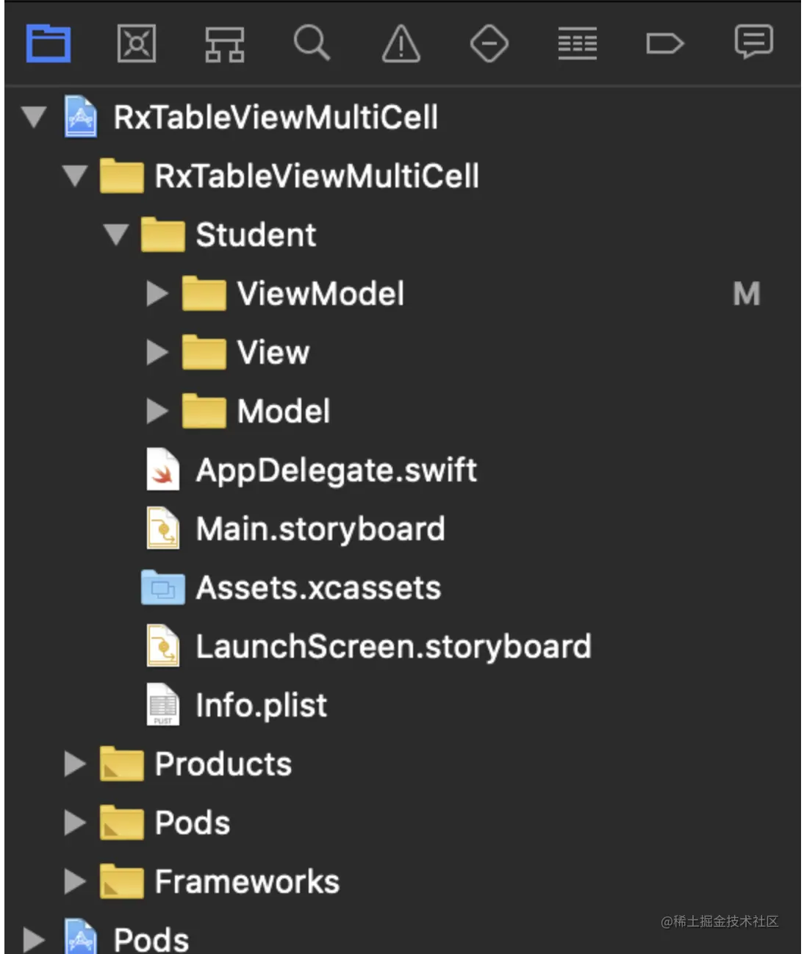Screen dimensions: 804x954
Task: Collapse the RxTableViewMultiCell project root
Action: pos(34,117)
